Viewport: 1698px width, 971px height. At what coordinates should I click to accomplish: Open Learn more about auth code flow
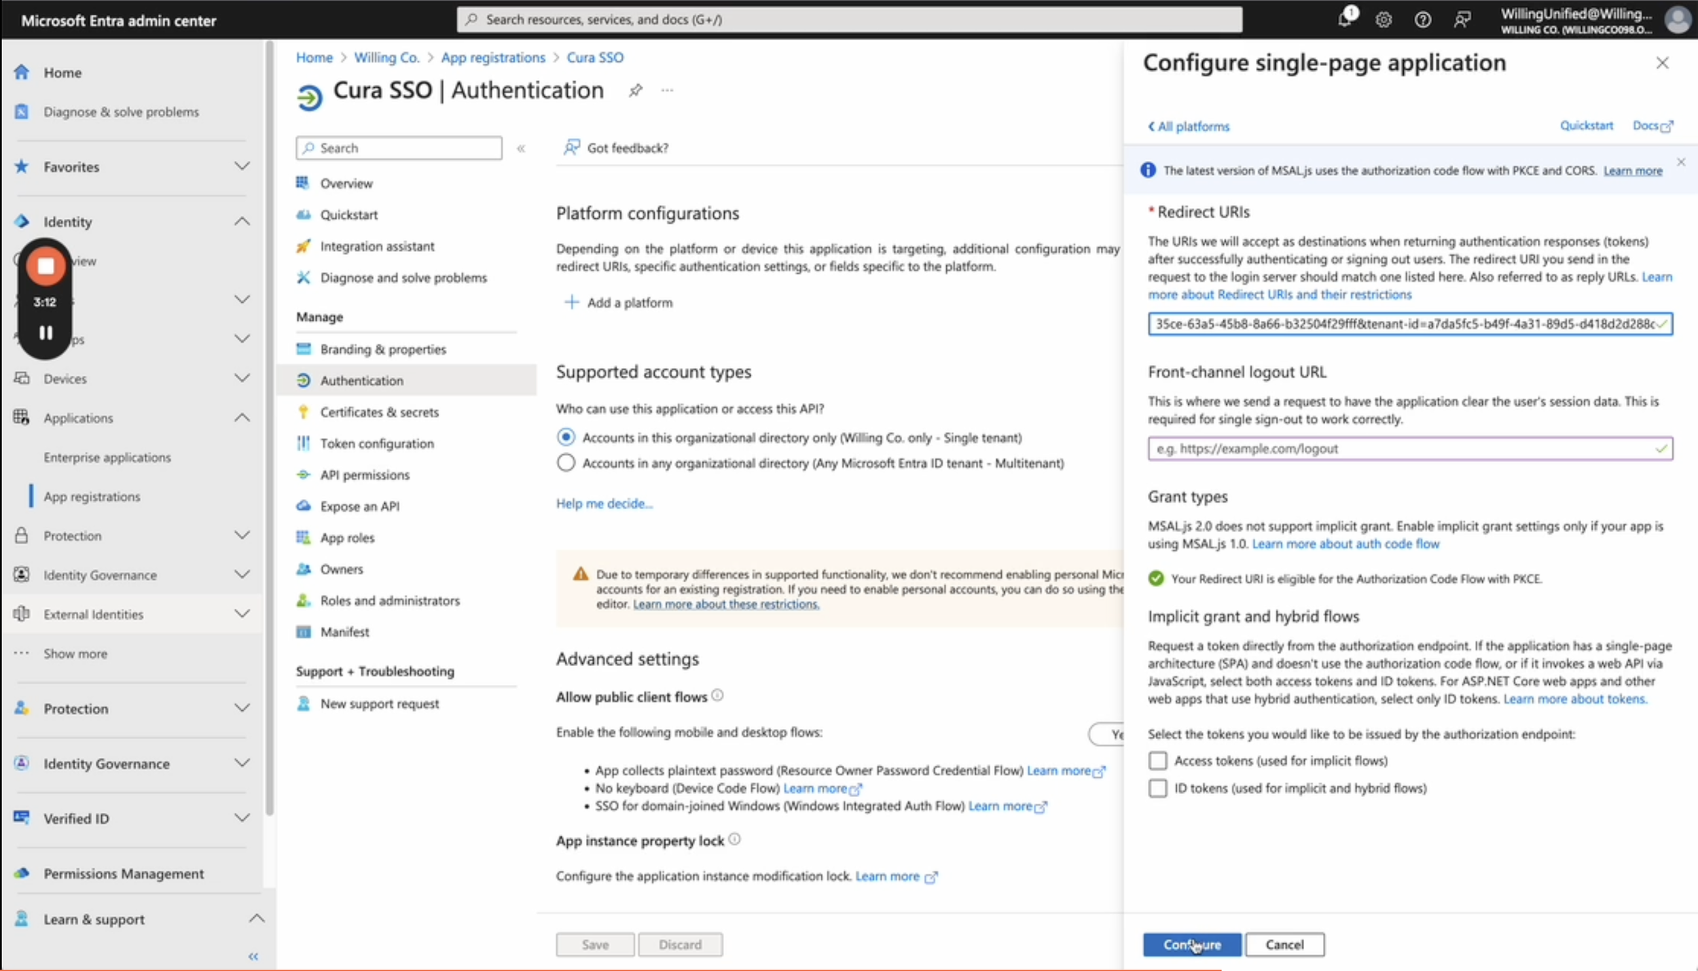coord(1345,544)
